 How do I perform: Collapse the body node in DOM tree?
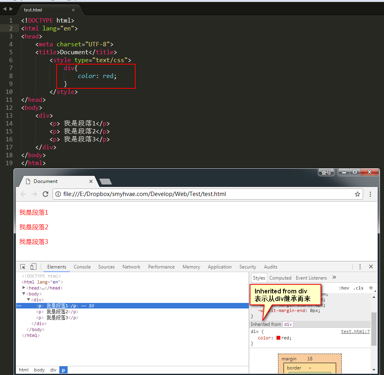tap(24, 293)
